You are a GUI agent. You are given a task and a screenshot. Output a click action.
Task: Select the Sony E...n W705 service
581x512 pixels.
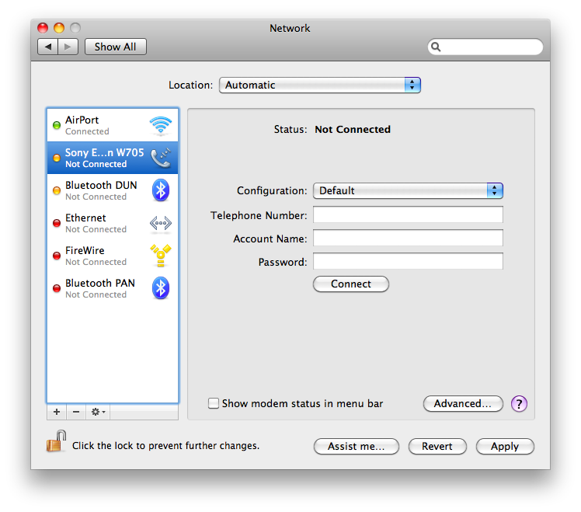113,158
